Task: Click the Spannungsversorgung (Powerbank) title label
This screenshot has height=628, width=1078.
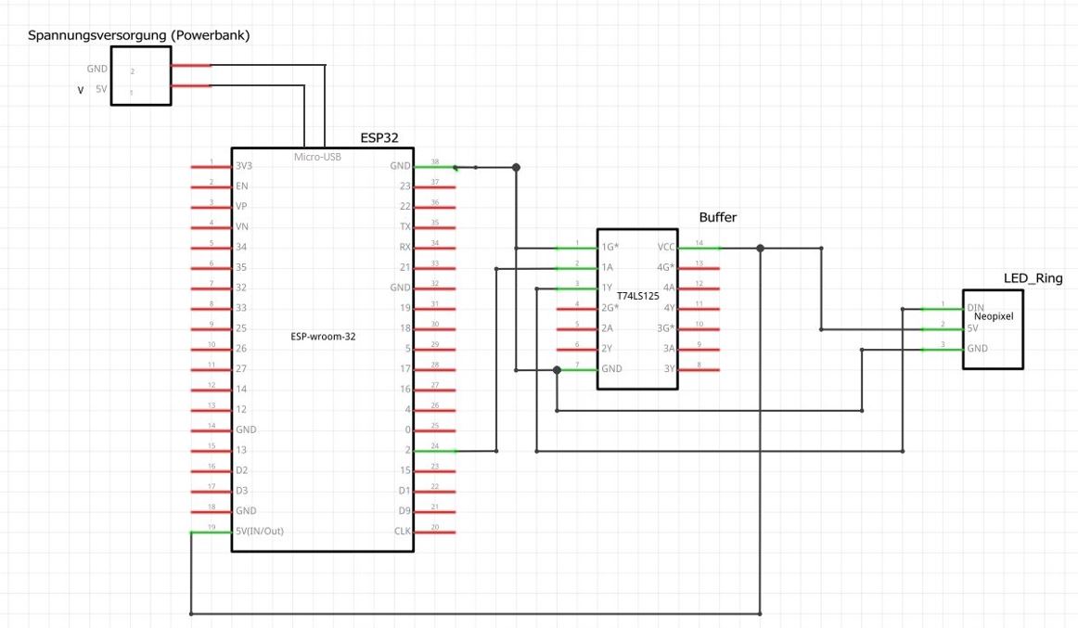Action: pyautogui.click(x=139, y=35)
